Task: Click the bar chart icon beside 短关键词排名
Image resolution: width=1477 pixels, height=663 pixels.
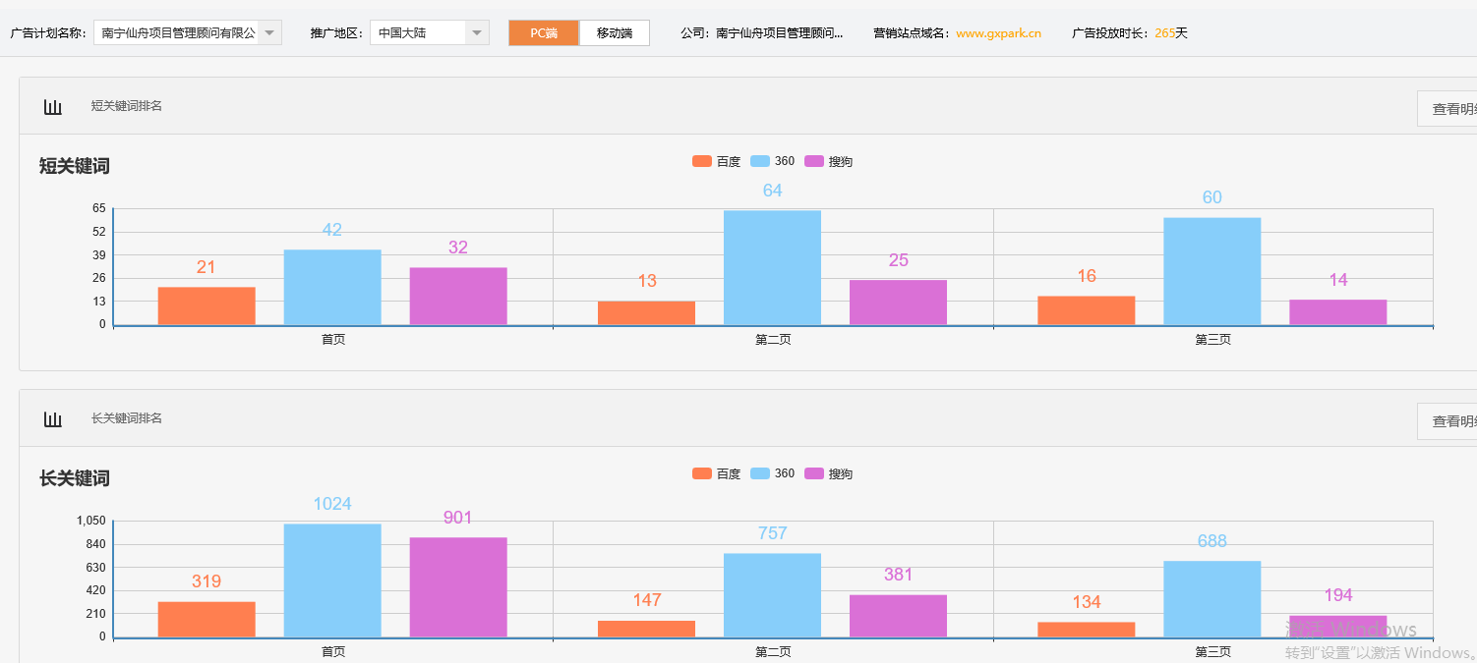Action: (x=52, y=106)
